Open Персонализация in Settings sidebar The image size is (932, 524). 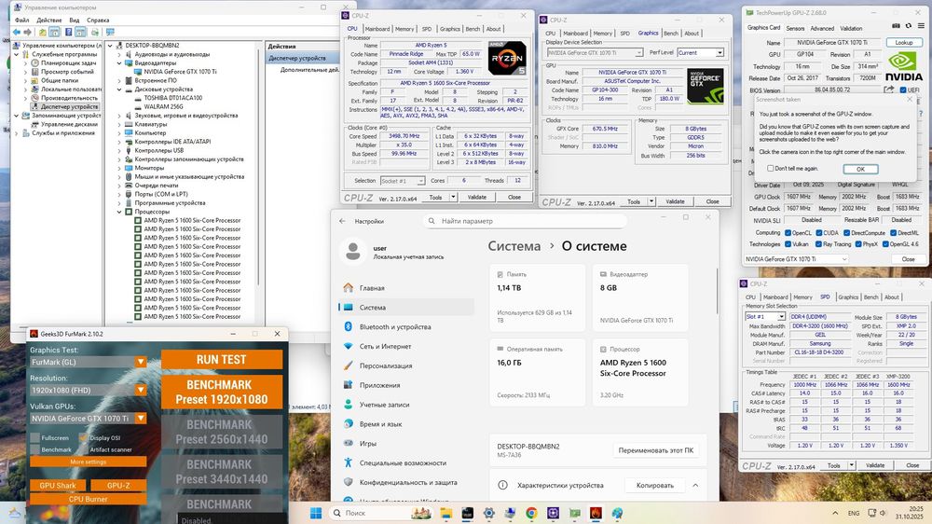tap(406, 365)
